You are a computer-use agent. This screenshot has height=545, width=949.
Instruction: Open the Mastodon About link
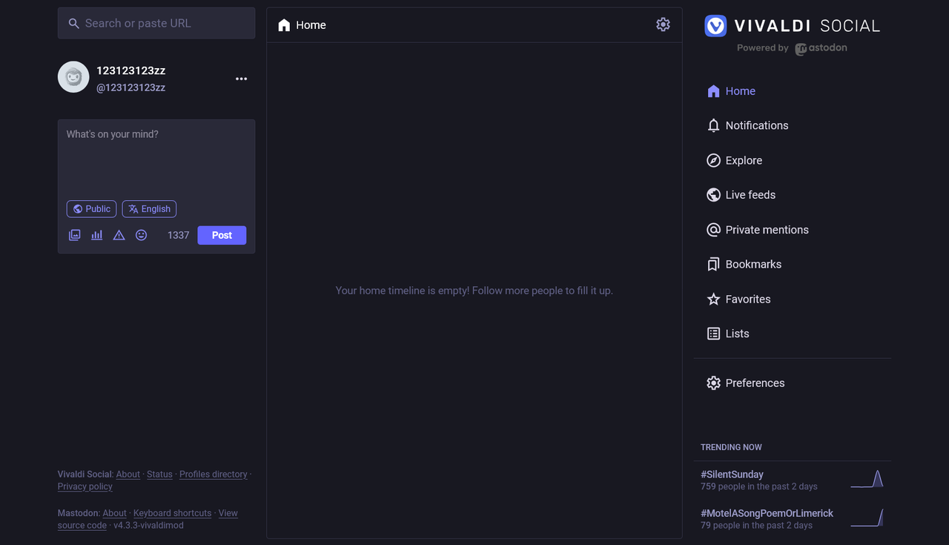click(114, 513)
